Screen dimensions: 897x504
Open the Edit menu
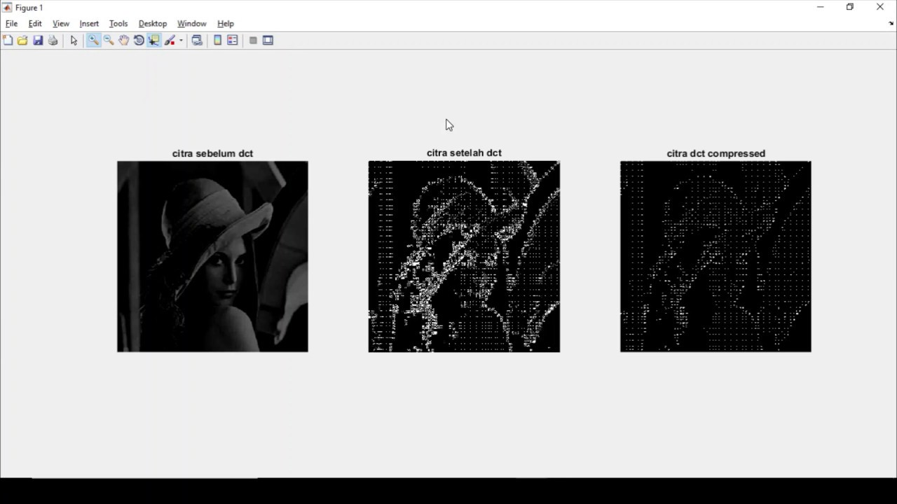pos(35,24)
